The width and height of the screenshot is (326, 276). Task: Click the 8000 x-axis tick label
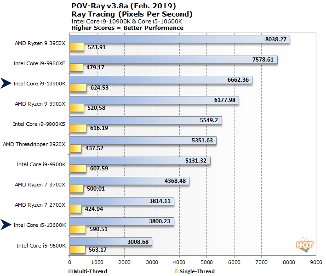289,262
